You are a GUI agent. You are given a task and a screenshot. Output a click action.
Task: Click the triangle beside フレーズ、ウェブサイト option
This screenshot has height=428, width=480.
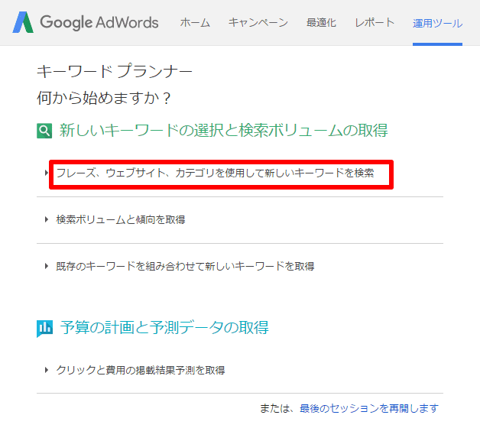click(47, 173)
